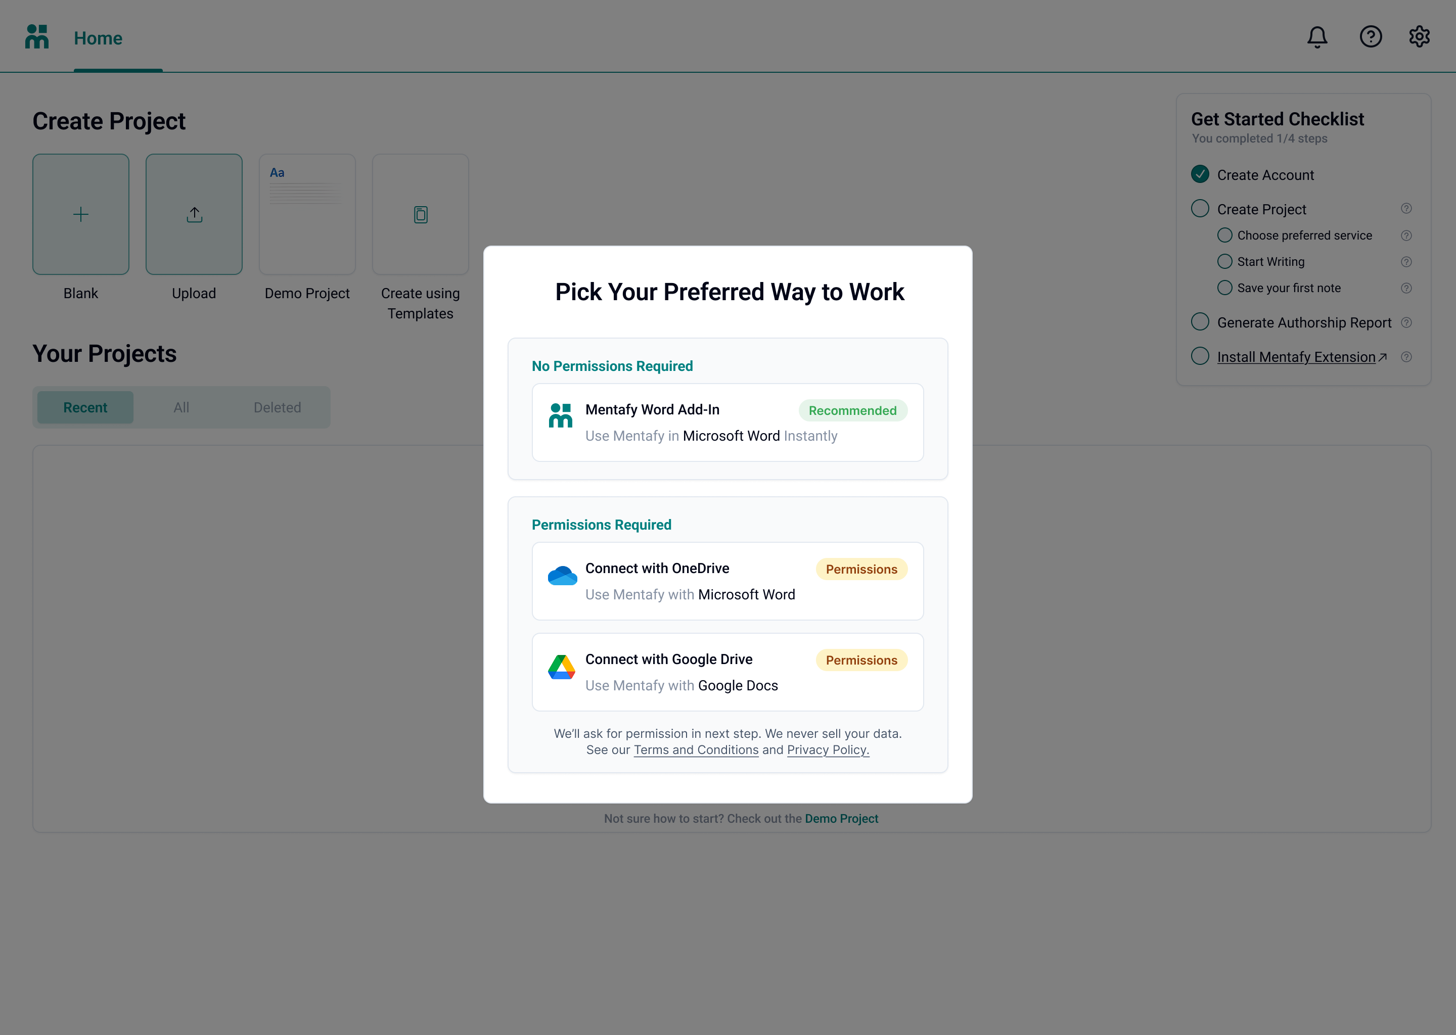Open Install Mentafy Extension link
Image resolution: width=1456 pixels, height=1035 pixels.
click(1296, 357)
